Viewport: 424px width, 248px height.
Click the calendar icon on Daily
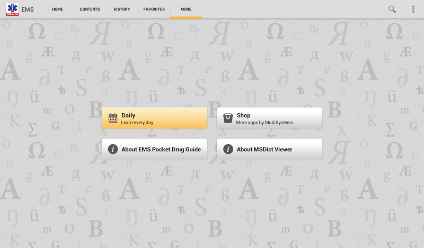pos(113,118)
